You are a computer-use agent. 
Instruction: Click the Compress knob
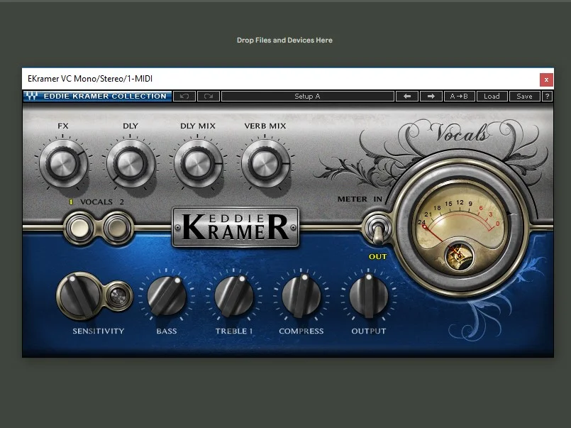click(x=301, y=296)
